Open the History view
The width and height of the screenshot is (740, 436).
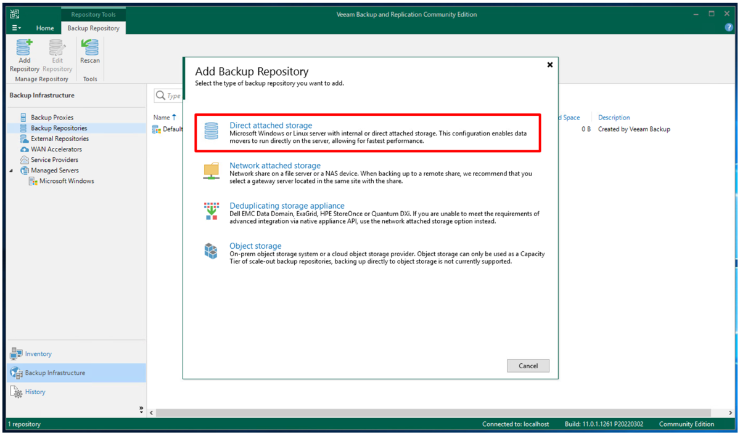35,392
